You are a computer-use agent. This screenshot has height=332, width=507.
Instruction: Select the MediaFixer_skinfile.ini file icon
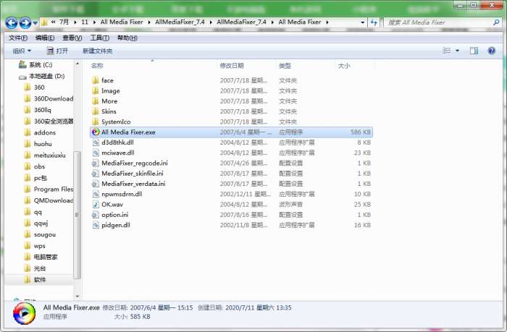pos(96,174)
